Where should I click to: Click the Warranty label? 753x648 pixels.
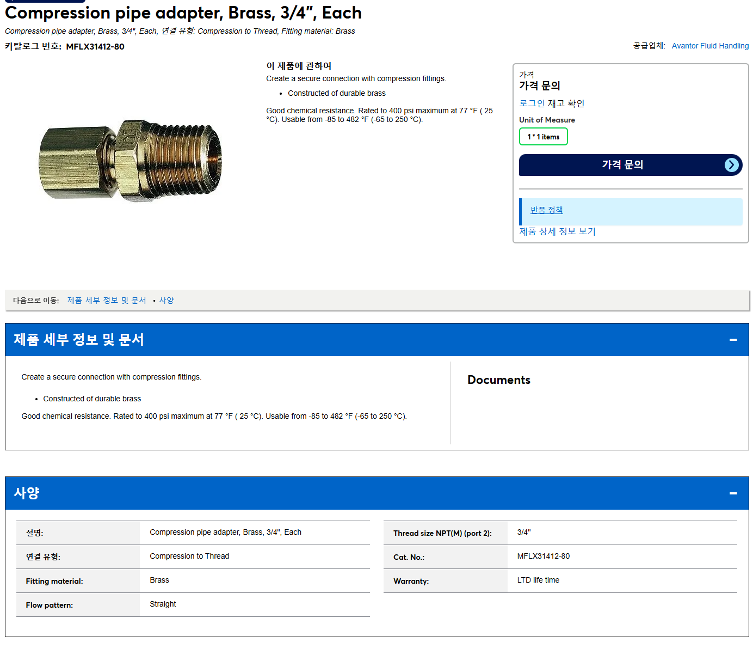coord(411,581)
